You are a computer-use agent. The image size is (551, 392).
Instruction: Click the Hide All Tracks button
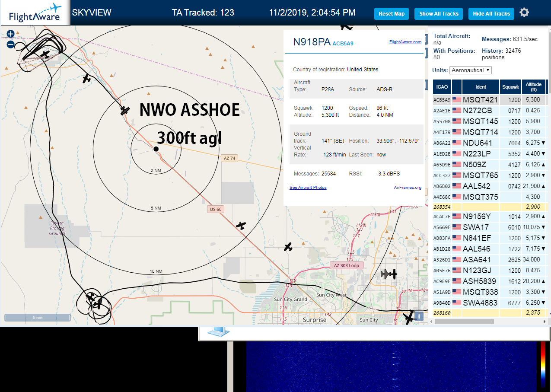491,14
